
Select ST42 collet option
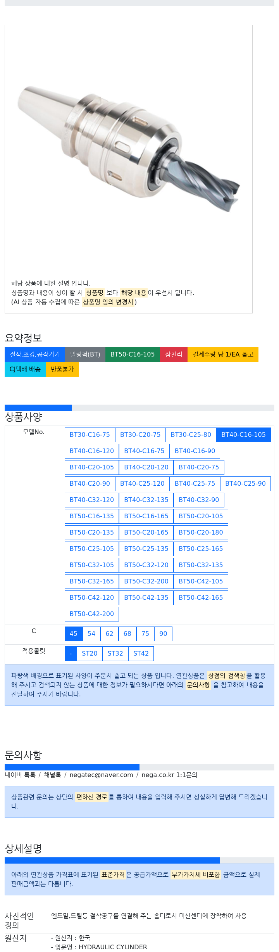[x=141, y=654]
